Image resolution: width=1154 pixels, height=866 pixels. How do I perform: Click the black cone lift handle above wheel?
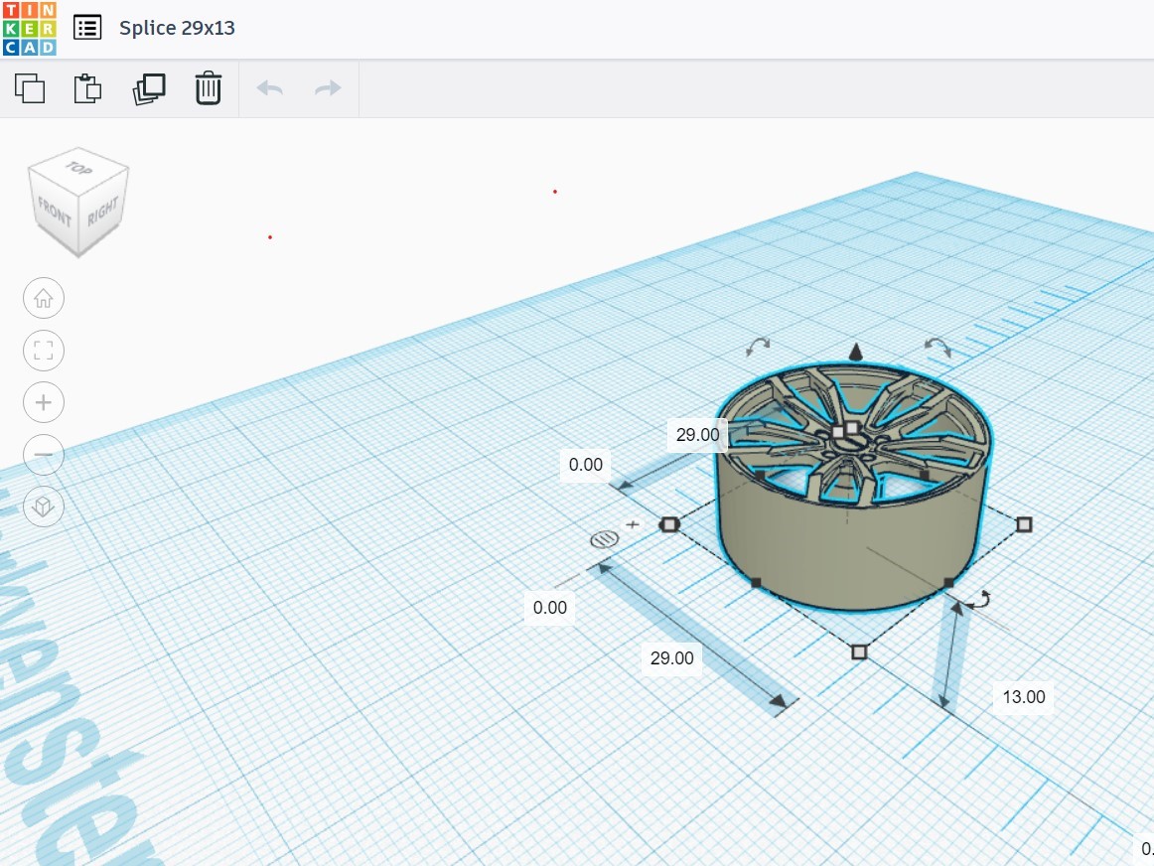[855, 352]
